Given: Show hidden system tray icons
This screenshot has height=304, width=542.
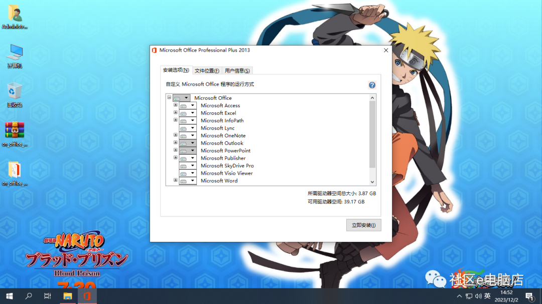Looking at the screenshot, I should pyautogui.click(x=459, y=296).
